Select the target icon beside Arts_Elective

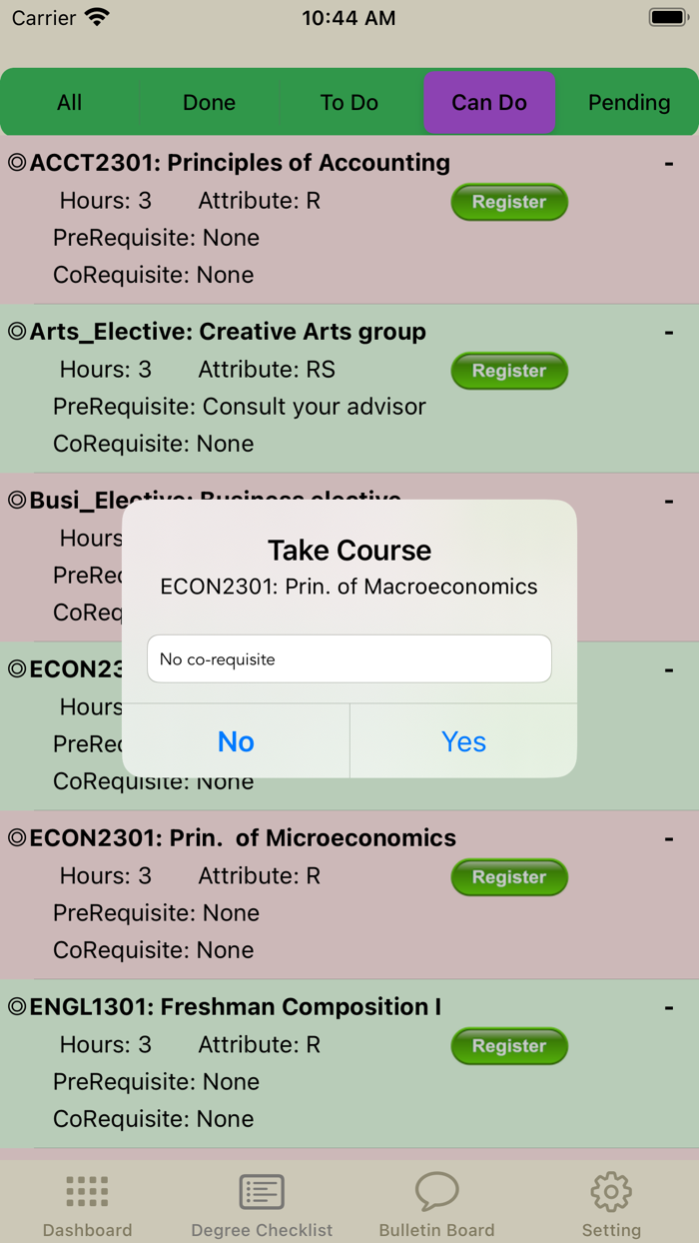tap(18, 331)
